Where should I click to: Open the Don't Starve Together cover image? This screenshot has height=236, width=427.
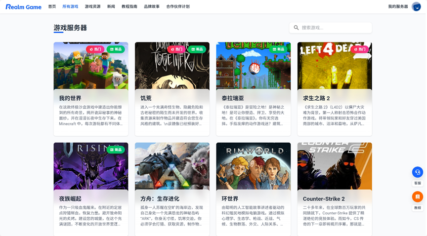click(172, 66)
